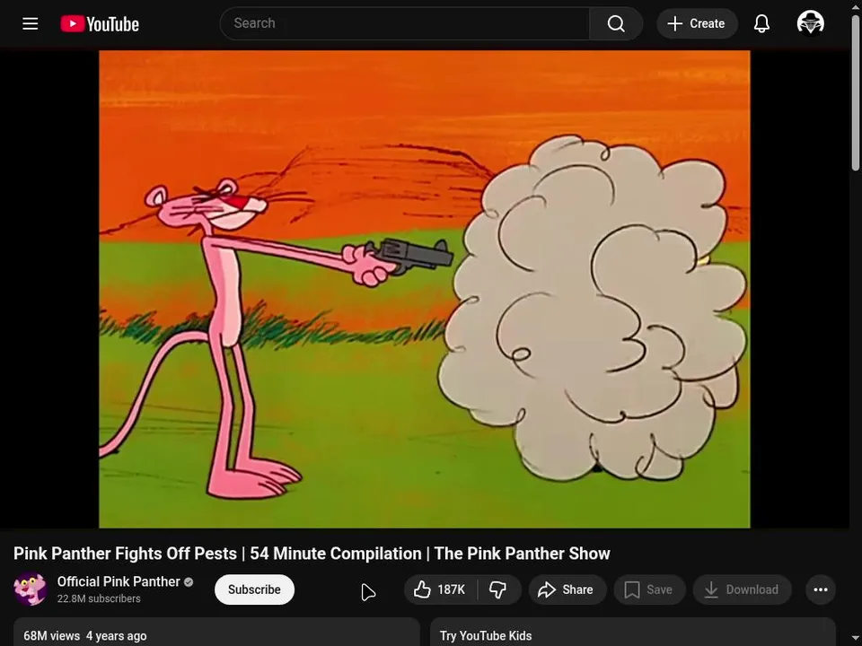Viewport: 862px width, 646px height.
Task: Focus the Search input field
Action: [405, 23]
